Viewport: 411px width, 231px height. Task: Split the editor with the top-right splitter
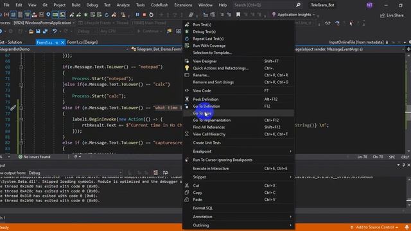click(x=408, y=49)
